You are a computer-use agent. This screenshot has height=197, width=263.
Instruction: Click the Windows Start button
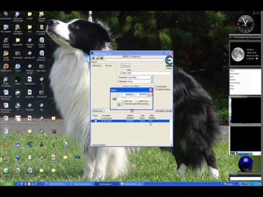(7, 184)
